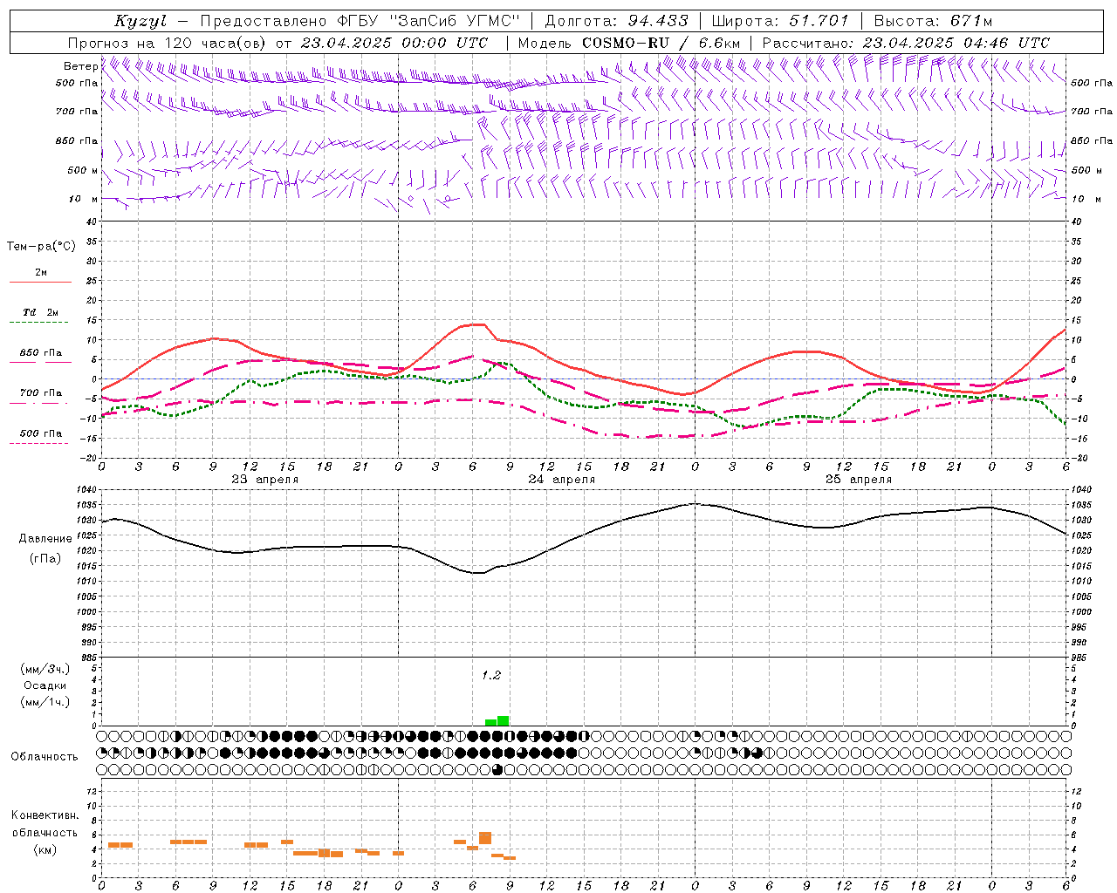Click the tallest orange convective cloud block
Image resolution: width=1117 pixels, height=893 pixels.
click(485, 838)
